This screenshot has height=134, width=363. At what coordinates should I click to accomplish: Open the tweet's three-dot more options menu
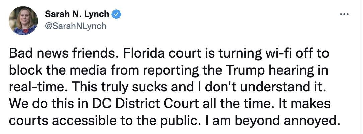[344, 15]
